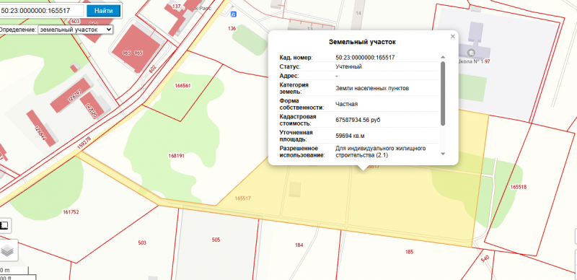Click parcel 540 on the map
The image size is (577, 280).
(x=485, y=259)
